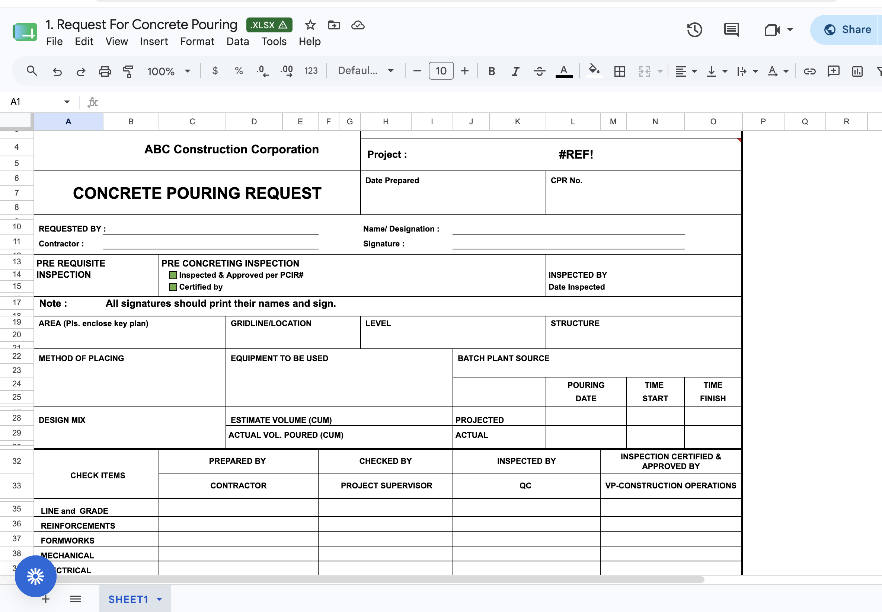
Task: Open the Tools menu
Action: [x=274, y=41]
